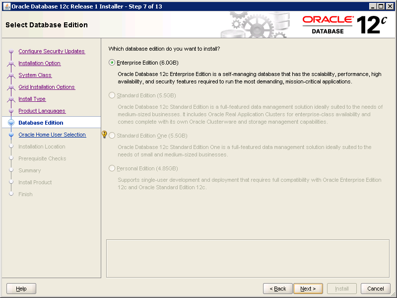Image resolution: width=397 pixels, height=298 pixels.
Task: Select the Personal Edition (4.85GB) radio button
Action: (112, 168)
